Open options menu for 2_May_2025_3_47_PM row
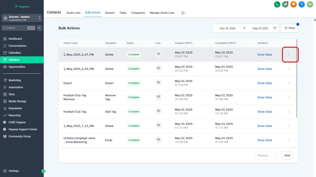This screenshot has width=316, height=177. coord(289,55)
